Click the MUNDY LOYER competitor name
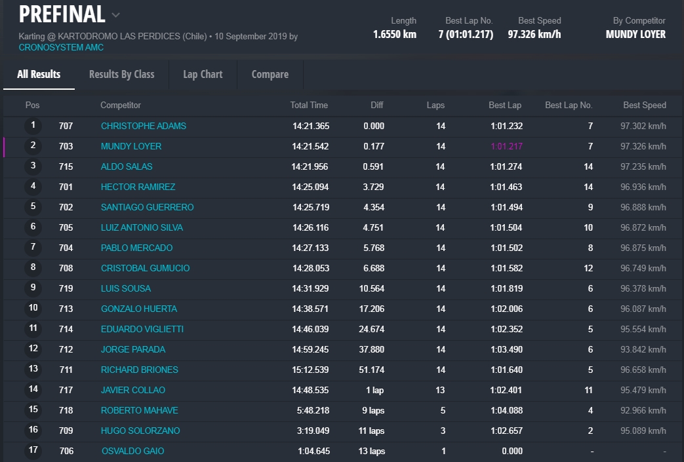The width and height of the screenshot is (684, 462). click(x=131, y=146)
